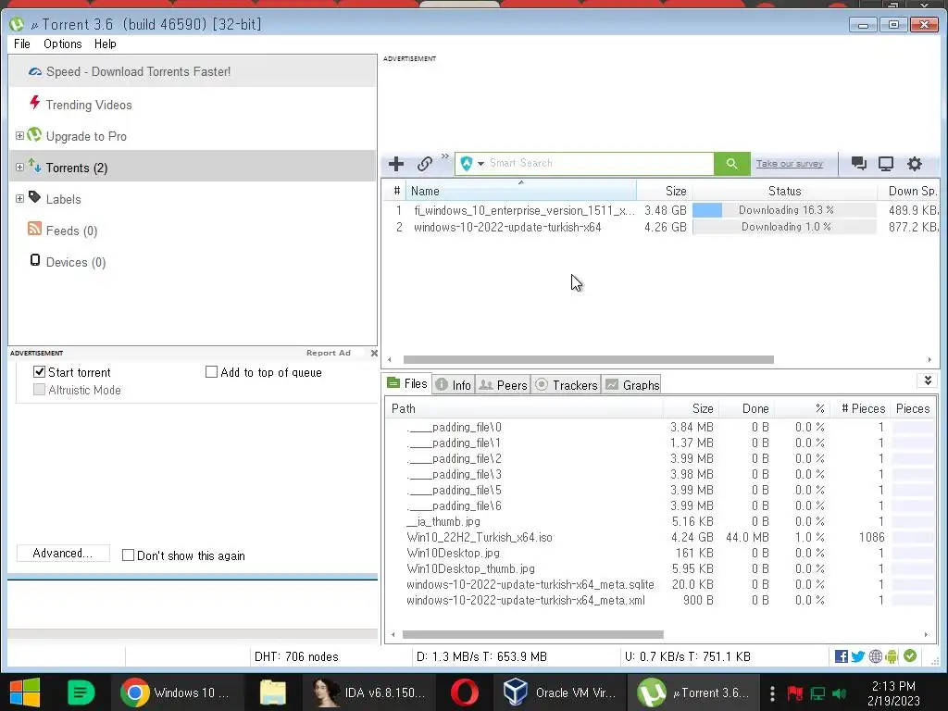
Task: Select Devices (0) in sidebar
Action: [x=76, y=262]
